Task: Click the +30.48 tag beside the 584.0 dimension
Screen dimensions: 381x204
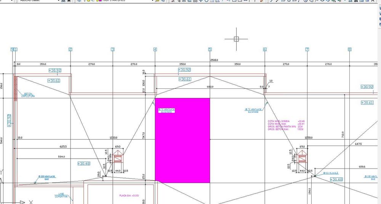Action: [x=84, y=164]
